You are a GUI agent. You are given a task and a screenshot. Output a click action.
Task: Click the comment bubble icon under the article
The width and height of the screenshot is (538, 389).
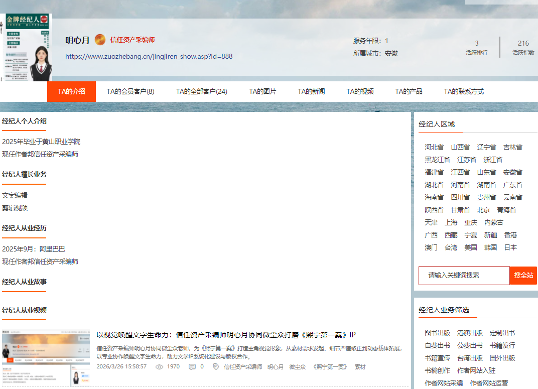point(192,367)
